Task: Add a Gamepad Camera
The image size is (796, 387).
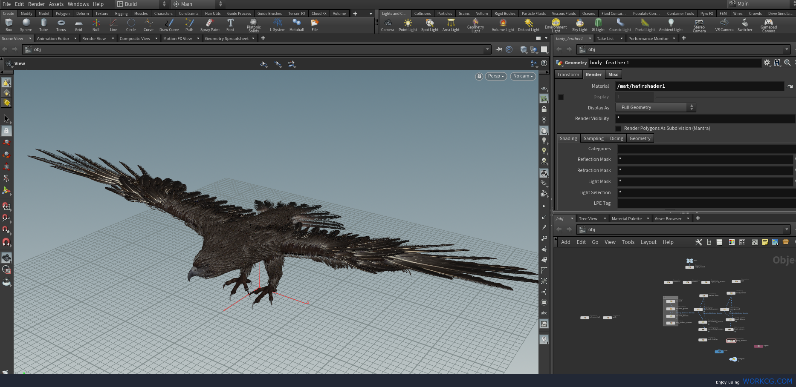Action: point(769,26)
